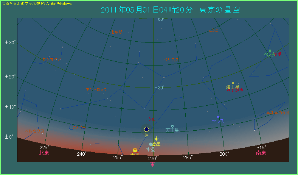The height and width of the screenshot is (175, 298).
Task: Click the Uranus marker above 天王星
Action: tap(172, 126)
